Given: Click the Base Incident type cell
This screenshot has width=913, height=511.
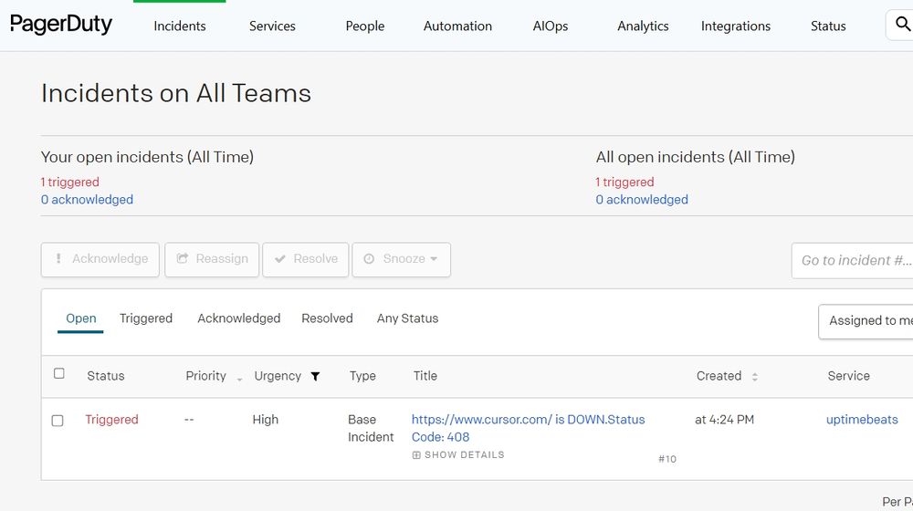Looking at the screenshot, I should 371,428.
